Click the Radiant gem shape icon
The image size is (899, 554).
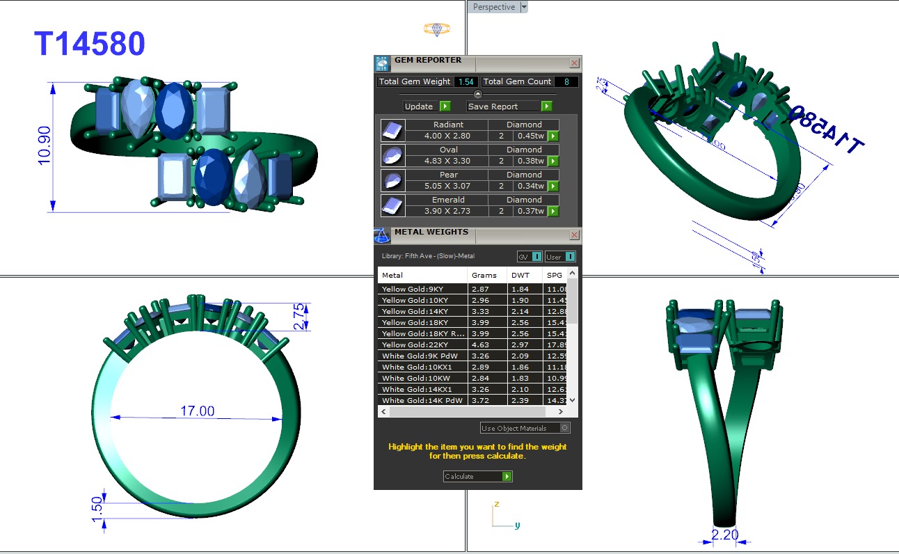(x=392, y=130)
